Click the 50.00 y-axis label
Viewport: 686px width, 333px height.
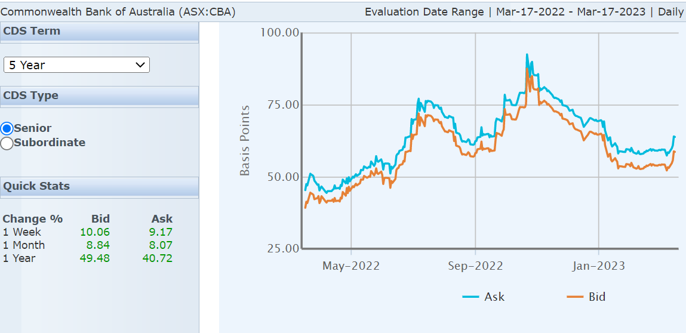(x=282, y=177)
